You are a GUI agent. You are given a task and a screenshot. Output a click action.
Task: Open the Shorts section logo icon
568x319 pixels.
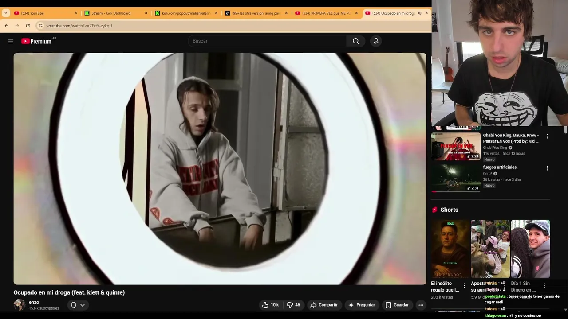(x=434, y=210)
